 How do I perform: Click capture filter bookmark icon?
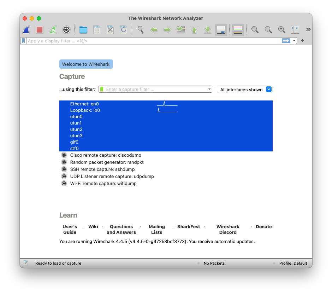click(102, 89)
